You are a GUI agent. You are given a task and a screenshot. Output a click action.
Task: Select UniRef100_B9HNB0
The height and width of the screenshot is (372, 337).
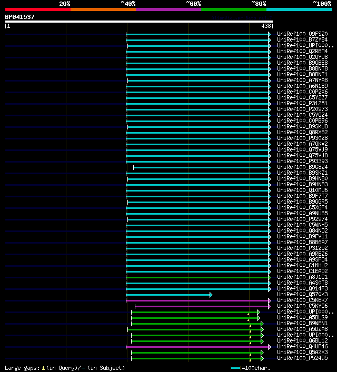[x=302, y=178]
